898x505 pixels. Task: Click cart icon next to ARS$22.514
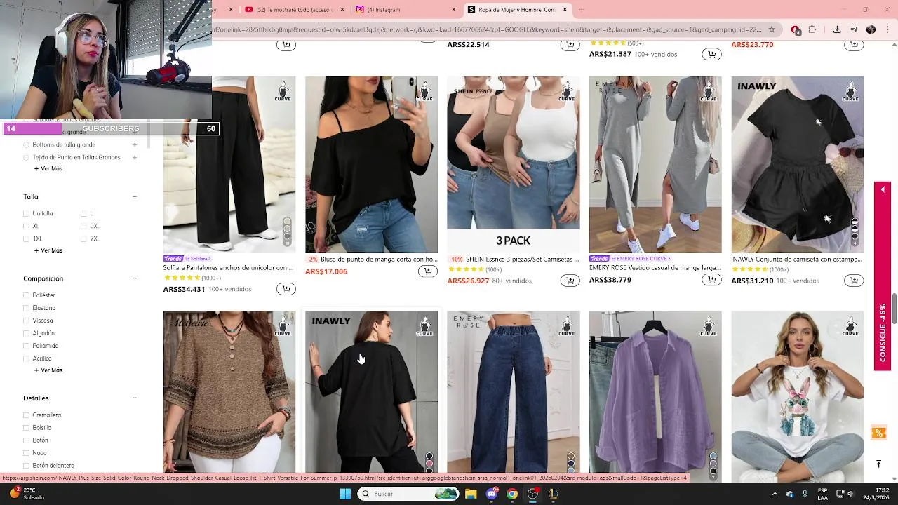(x=570, y=45)
